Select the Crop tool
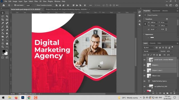Viewport: 179px width, 100px height. (x=3, y=20)
